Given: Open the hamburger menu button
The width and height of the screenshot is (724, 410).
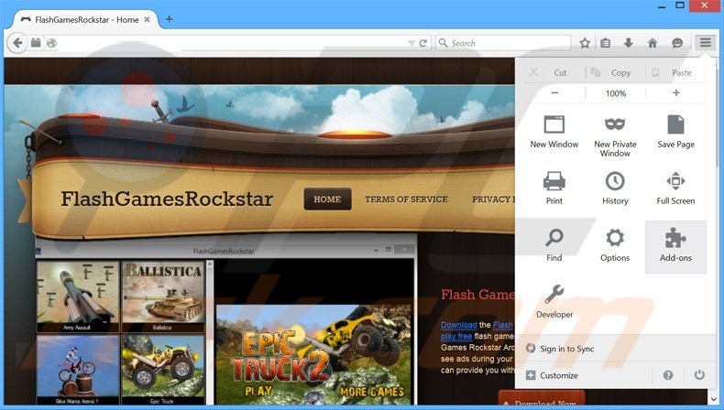Looking at the screenshot, I should pyautogui.click(x=705, y=43).
